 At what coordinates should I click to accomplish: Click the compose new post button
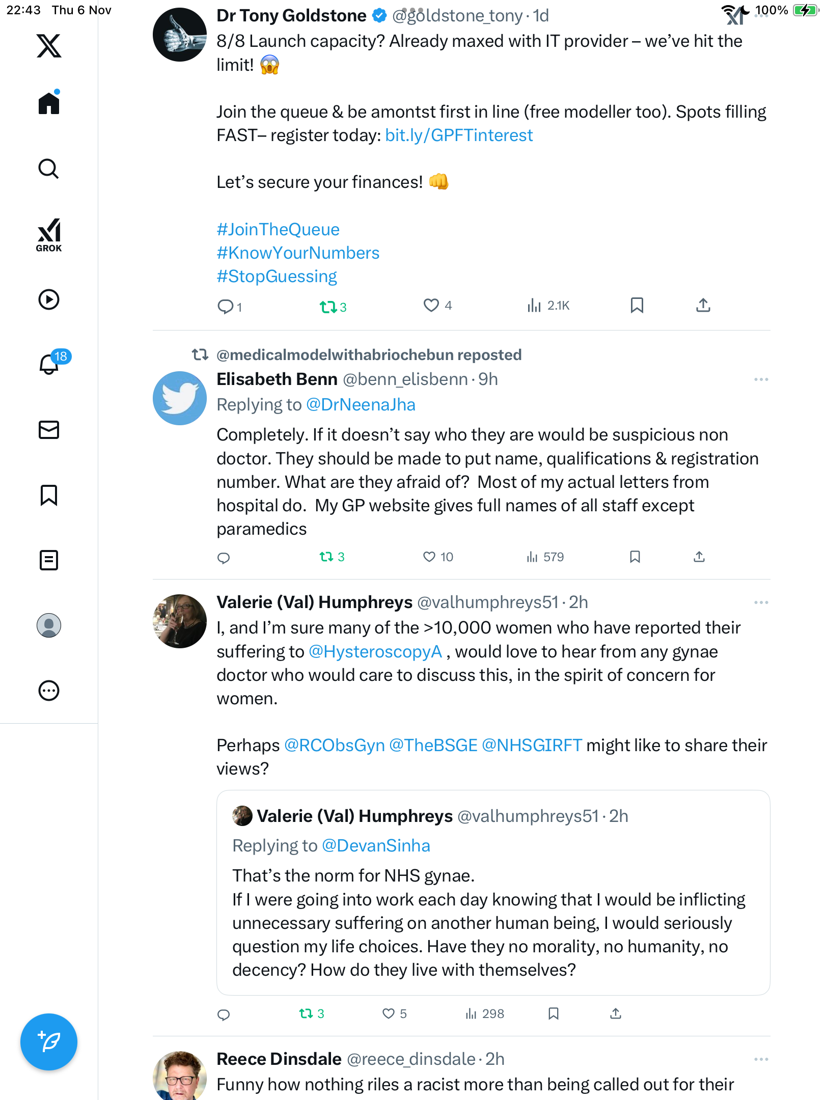tap(49, 1042)
